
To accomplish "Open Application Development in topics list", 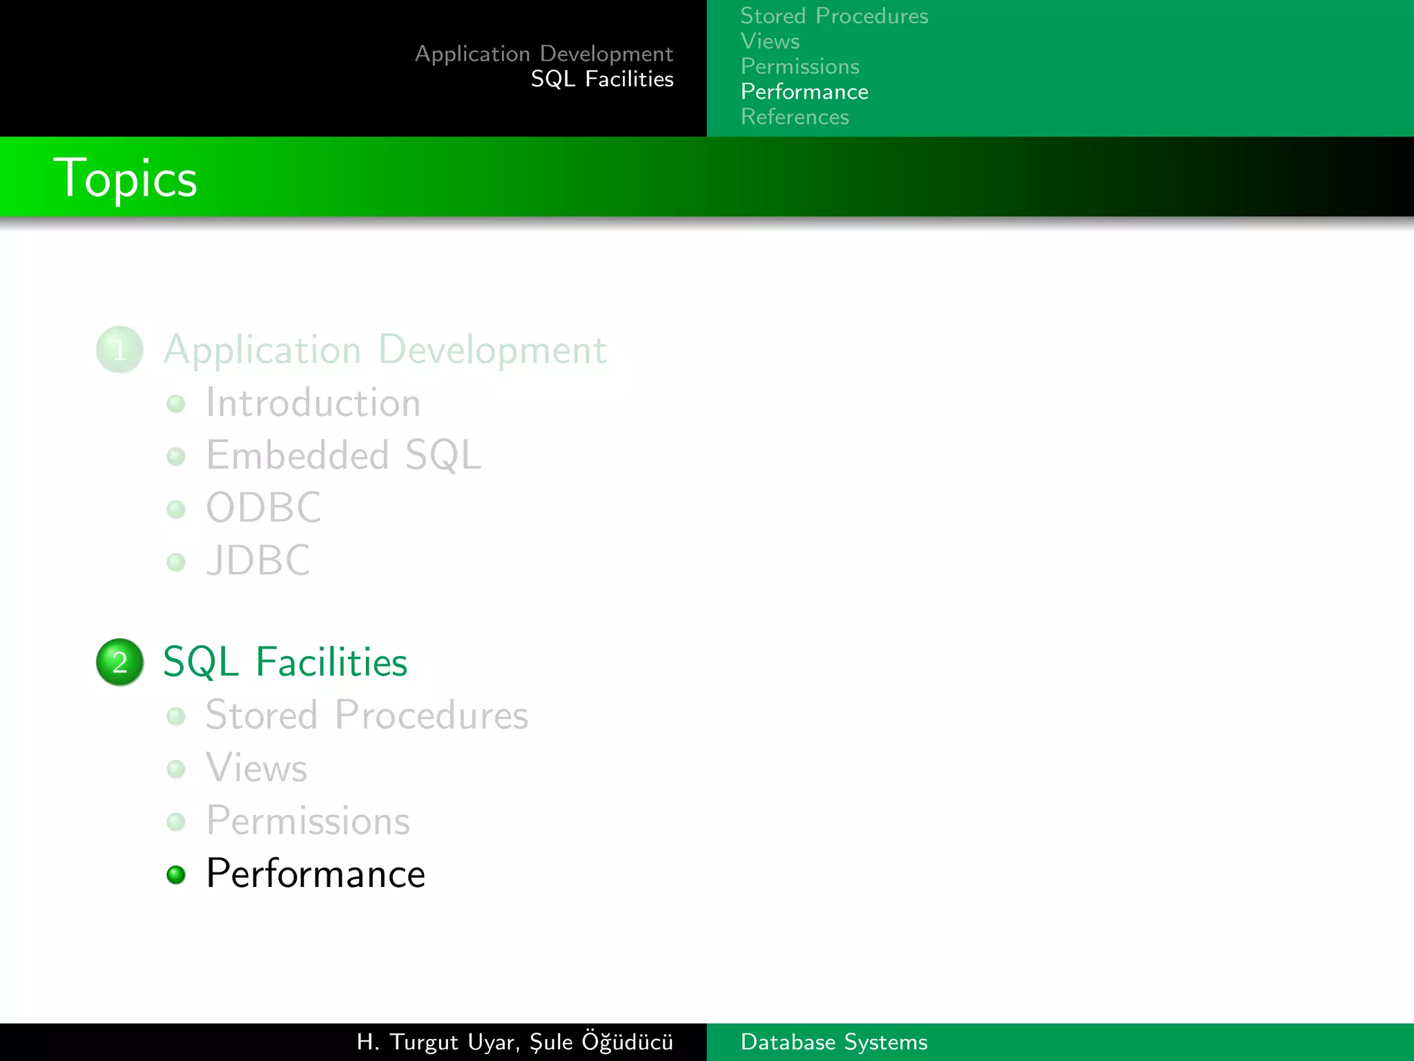I will [385, 350].
